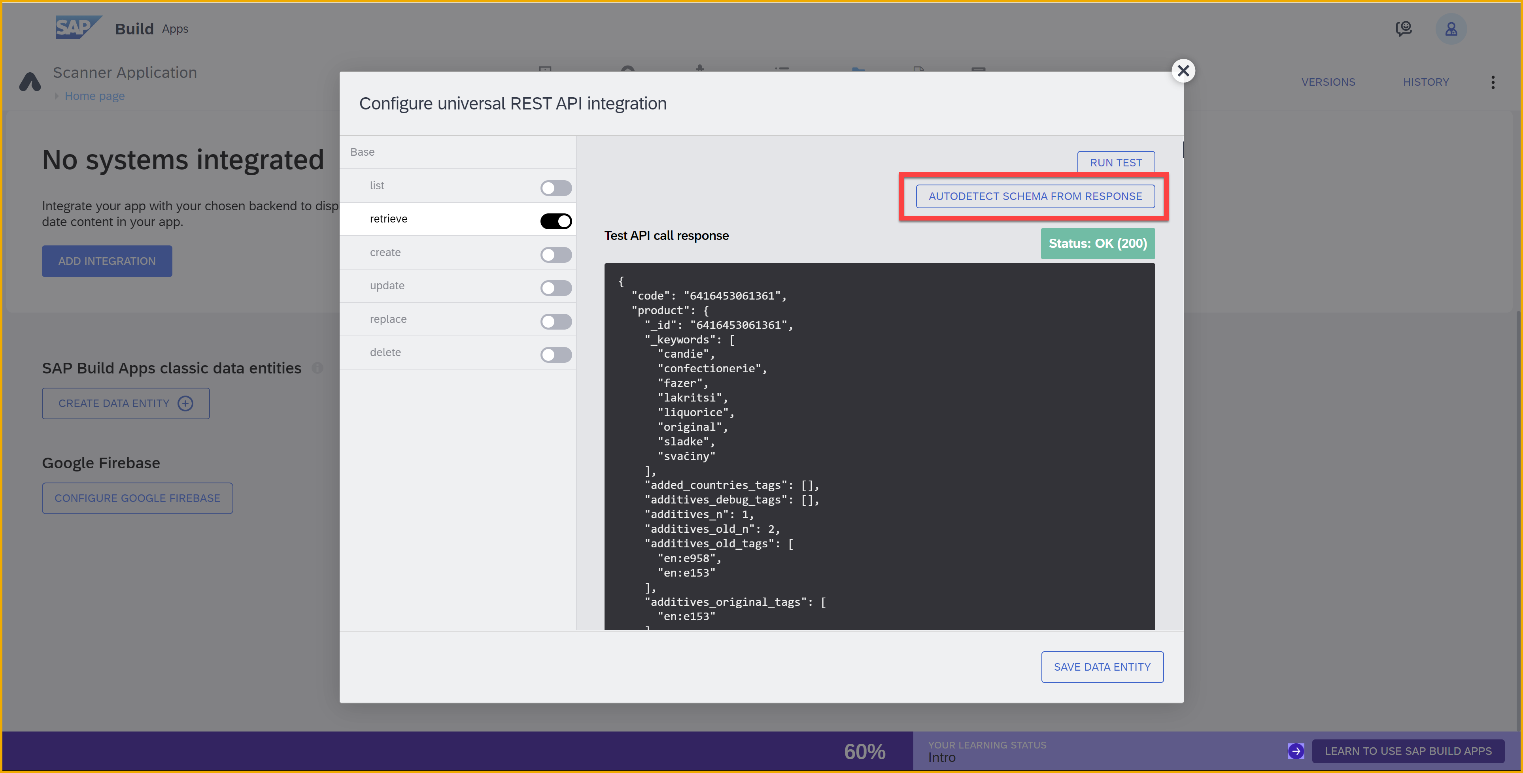The image size is (1523, 773).
Task: Click the plus icon in Create Data Entity
Action: [186, 403]
